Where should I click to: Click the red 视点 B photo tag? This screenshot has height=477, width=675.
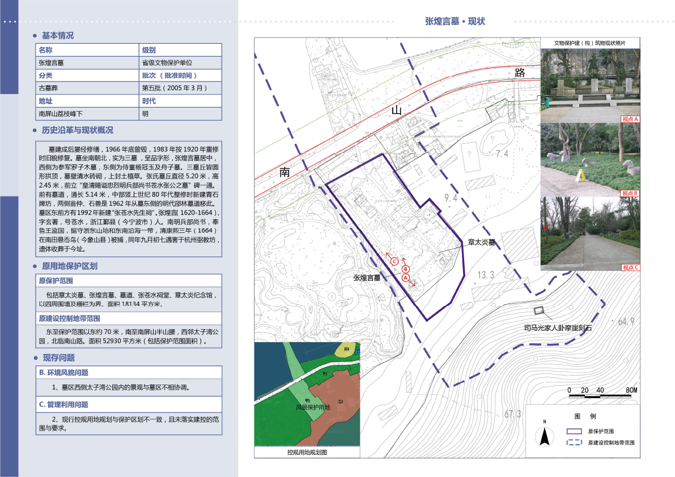(630, 194)
